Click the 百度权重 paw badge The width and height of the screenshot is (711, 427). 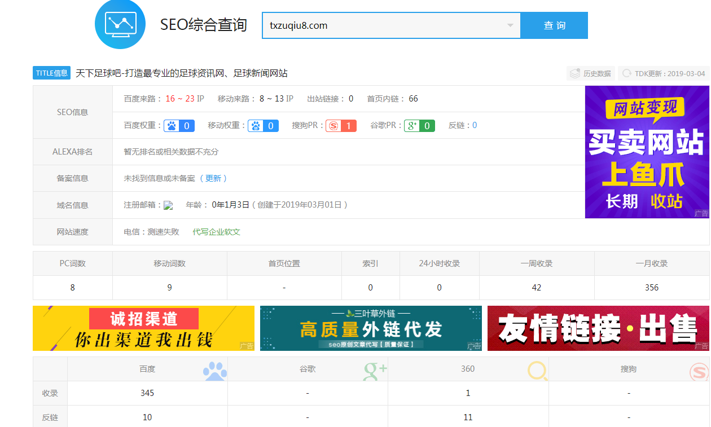point(179,126)
